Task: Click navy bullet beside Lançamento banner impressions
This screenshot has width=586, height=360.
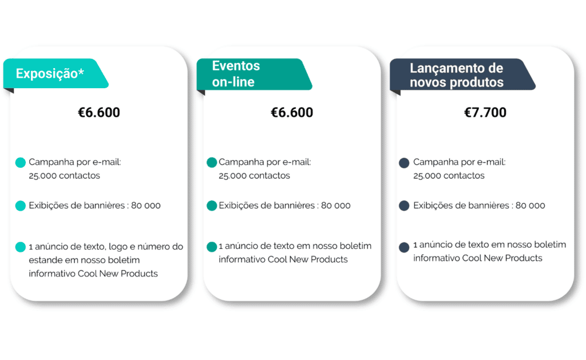Action: pyautogui.click(x=404, y=206)
